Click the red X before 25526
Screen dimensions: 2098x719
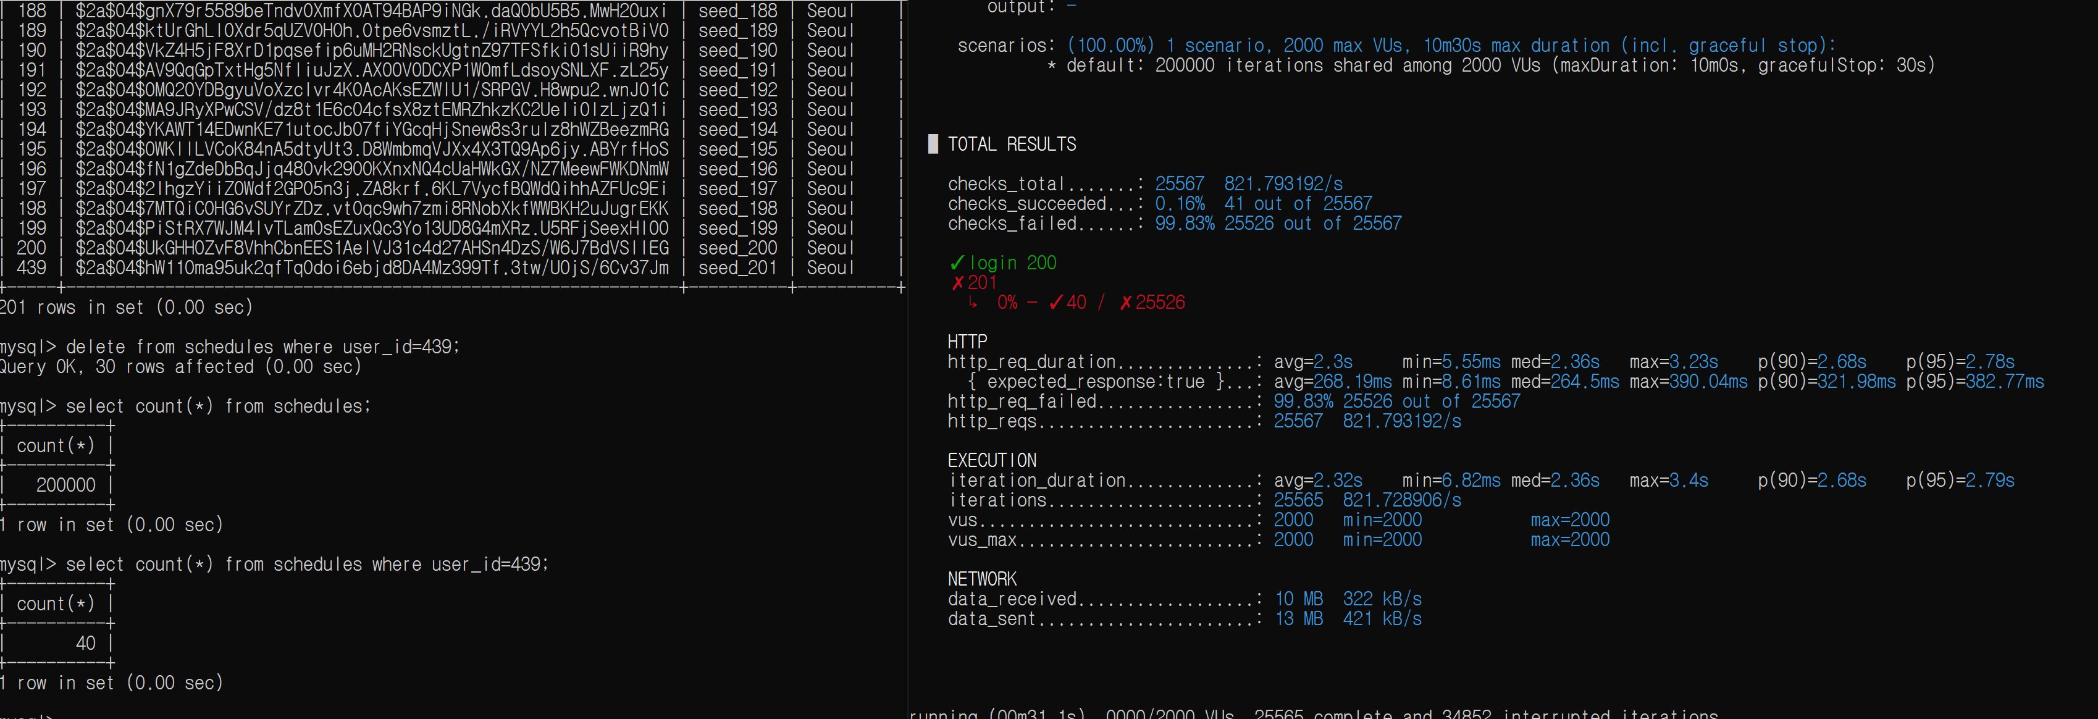click(1125, 303)
